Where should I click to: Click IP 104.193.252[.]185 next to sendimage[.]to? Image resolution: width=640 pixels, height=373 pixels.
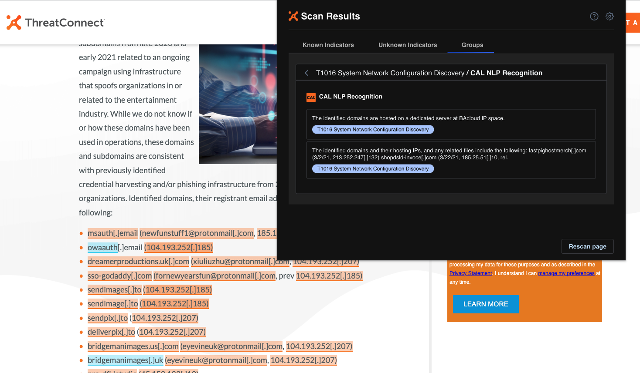tap(174, 304)
